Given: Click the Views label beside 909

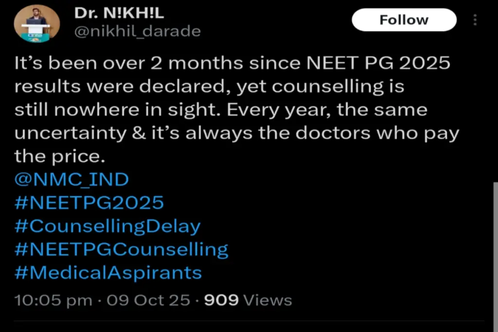Looking at the screenshot, I should (267, 300).
